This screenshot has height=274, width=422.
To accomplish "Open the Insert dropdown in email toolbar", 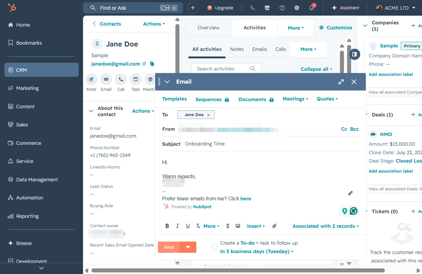I will coord(256,226).
